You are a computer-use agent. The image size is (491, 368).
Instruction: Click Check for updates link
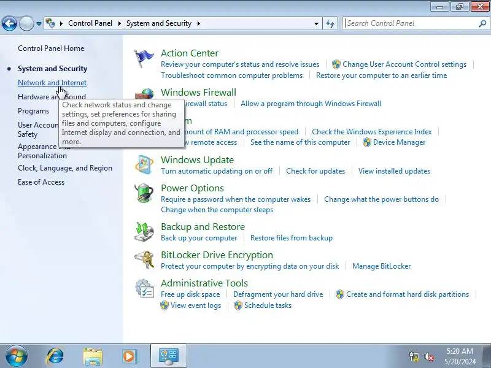[315, 171]
